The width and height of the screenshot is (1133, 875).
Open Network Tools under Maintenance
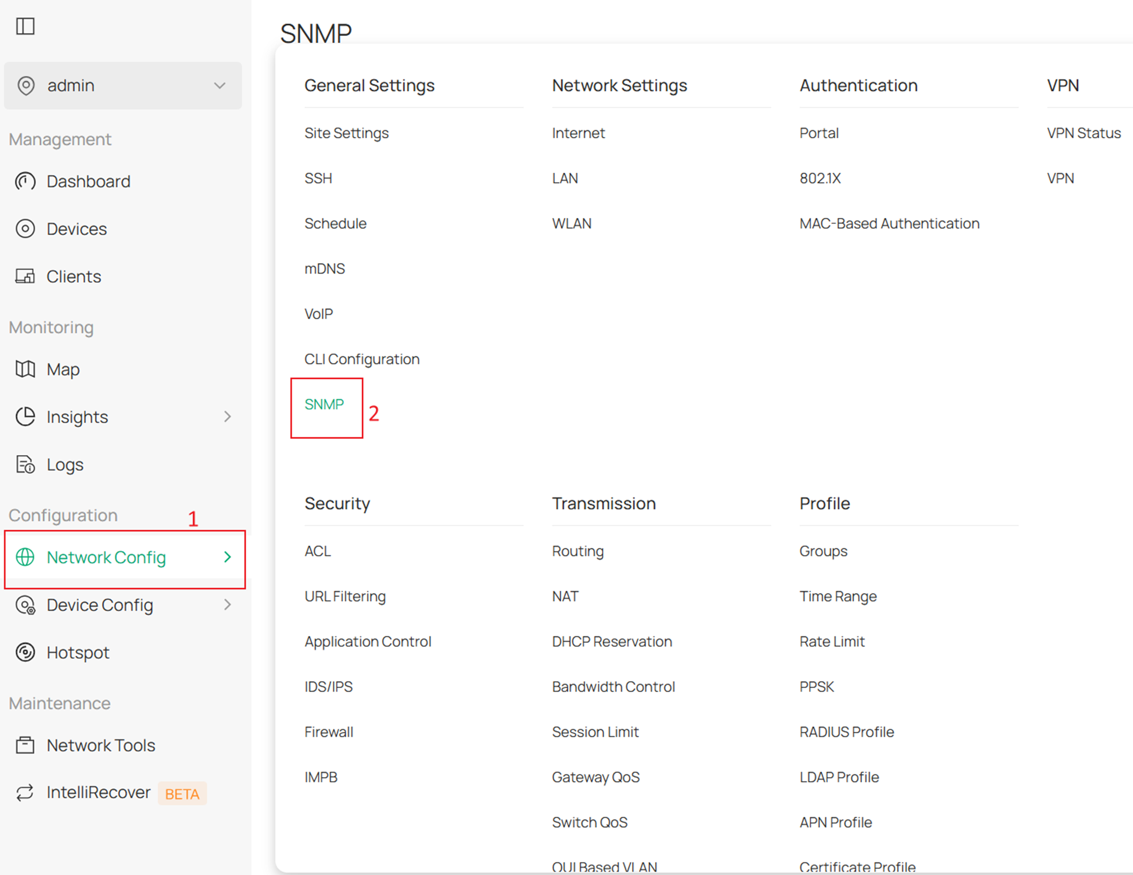[101, 745]
